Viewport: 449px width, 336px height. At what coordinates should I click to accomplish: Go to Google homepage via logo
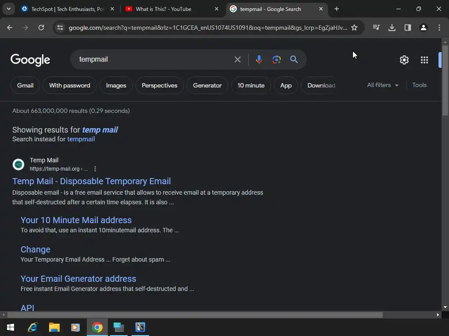coord(30,59)
